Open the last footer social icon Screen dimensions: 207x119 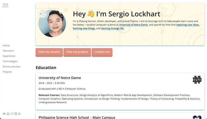(20, 114)
